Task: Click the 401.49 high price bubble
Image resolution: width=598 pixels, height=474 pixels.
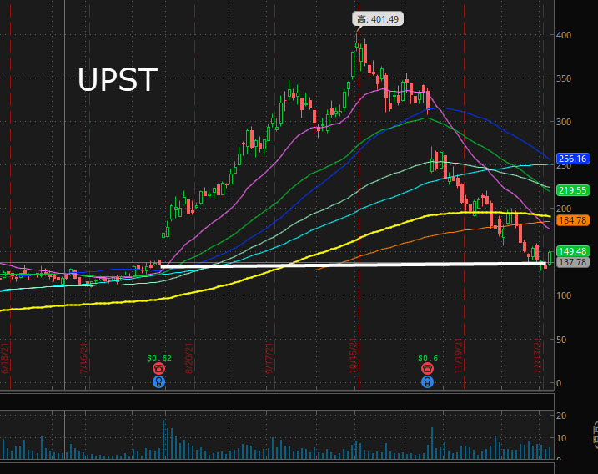Action: (x=378, y=19)
